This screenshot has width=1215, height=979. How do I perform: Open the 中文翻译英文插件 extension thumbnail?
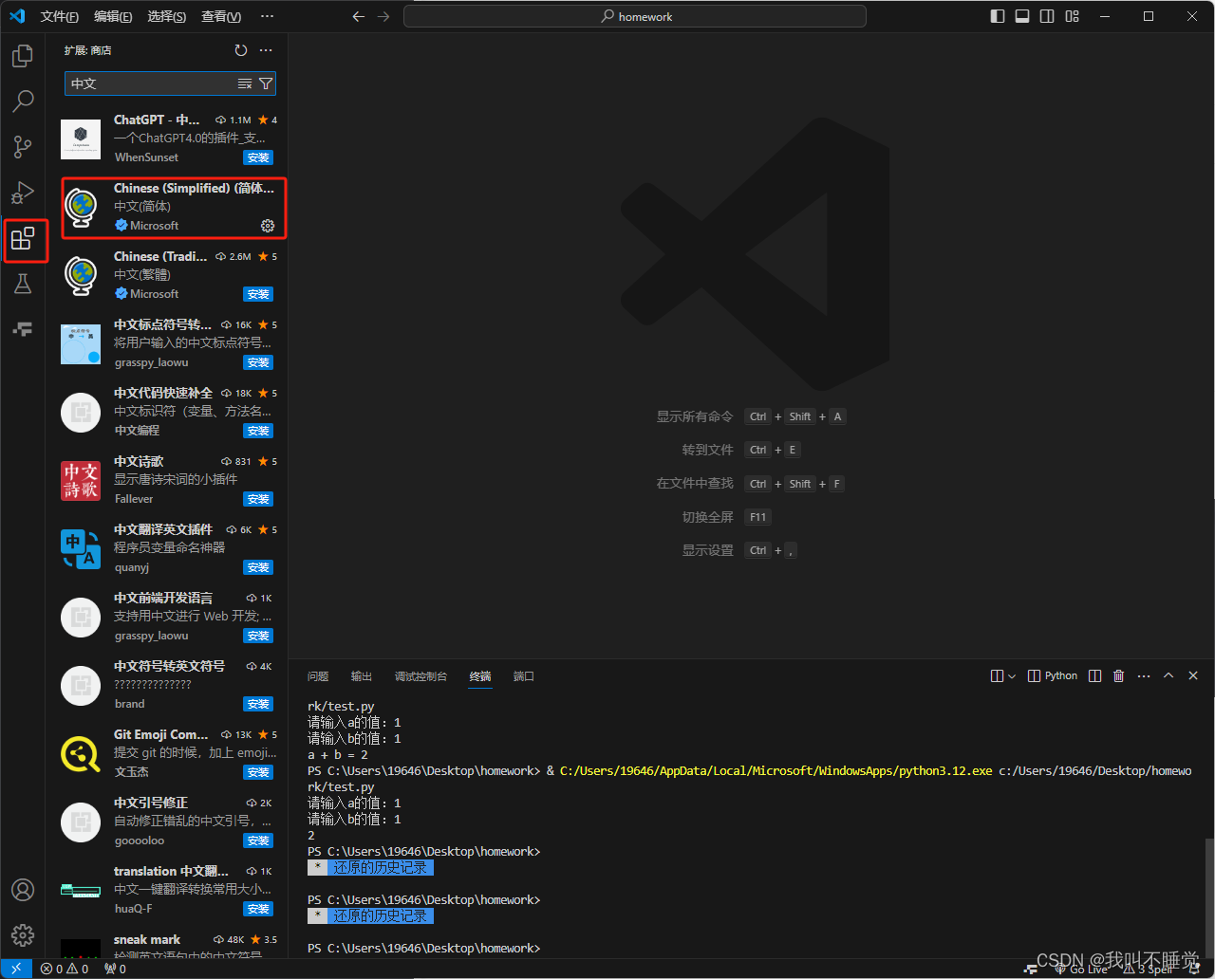(81, 549)
